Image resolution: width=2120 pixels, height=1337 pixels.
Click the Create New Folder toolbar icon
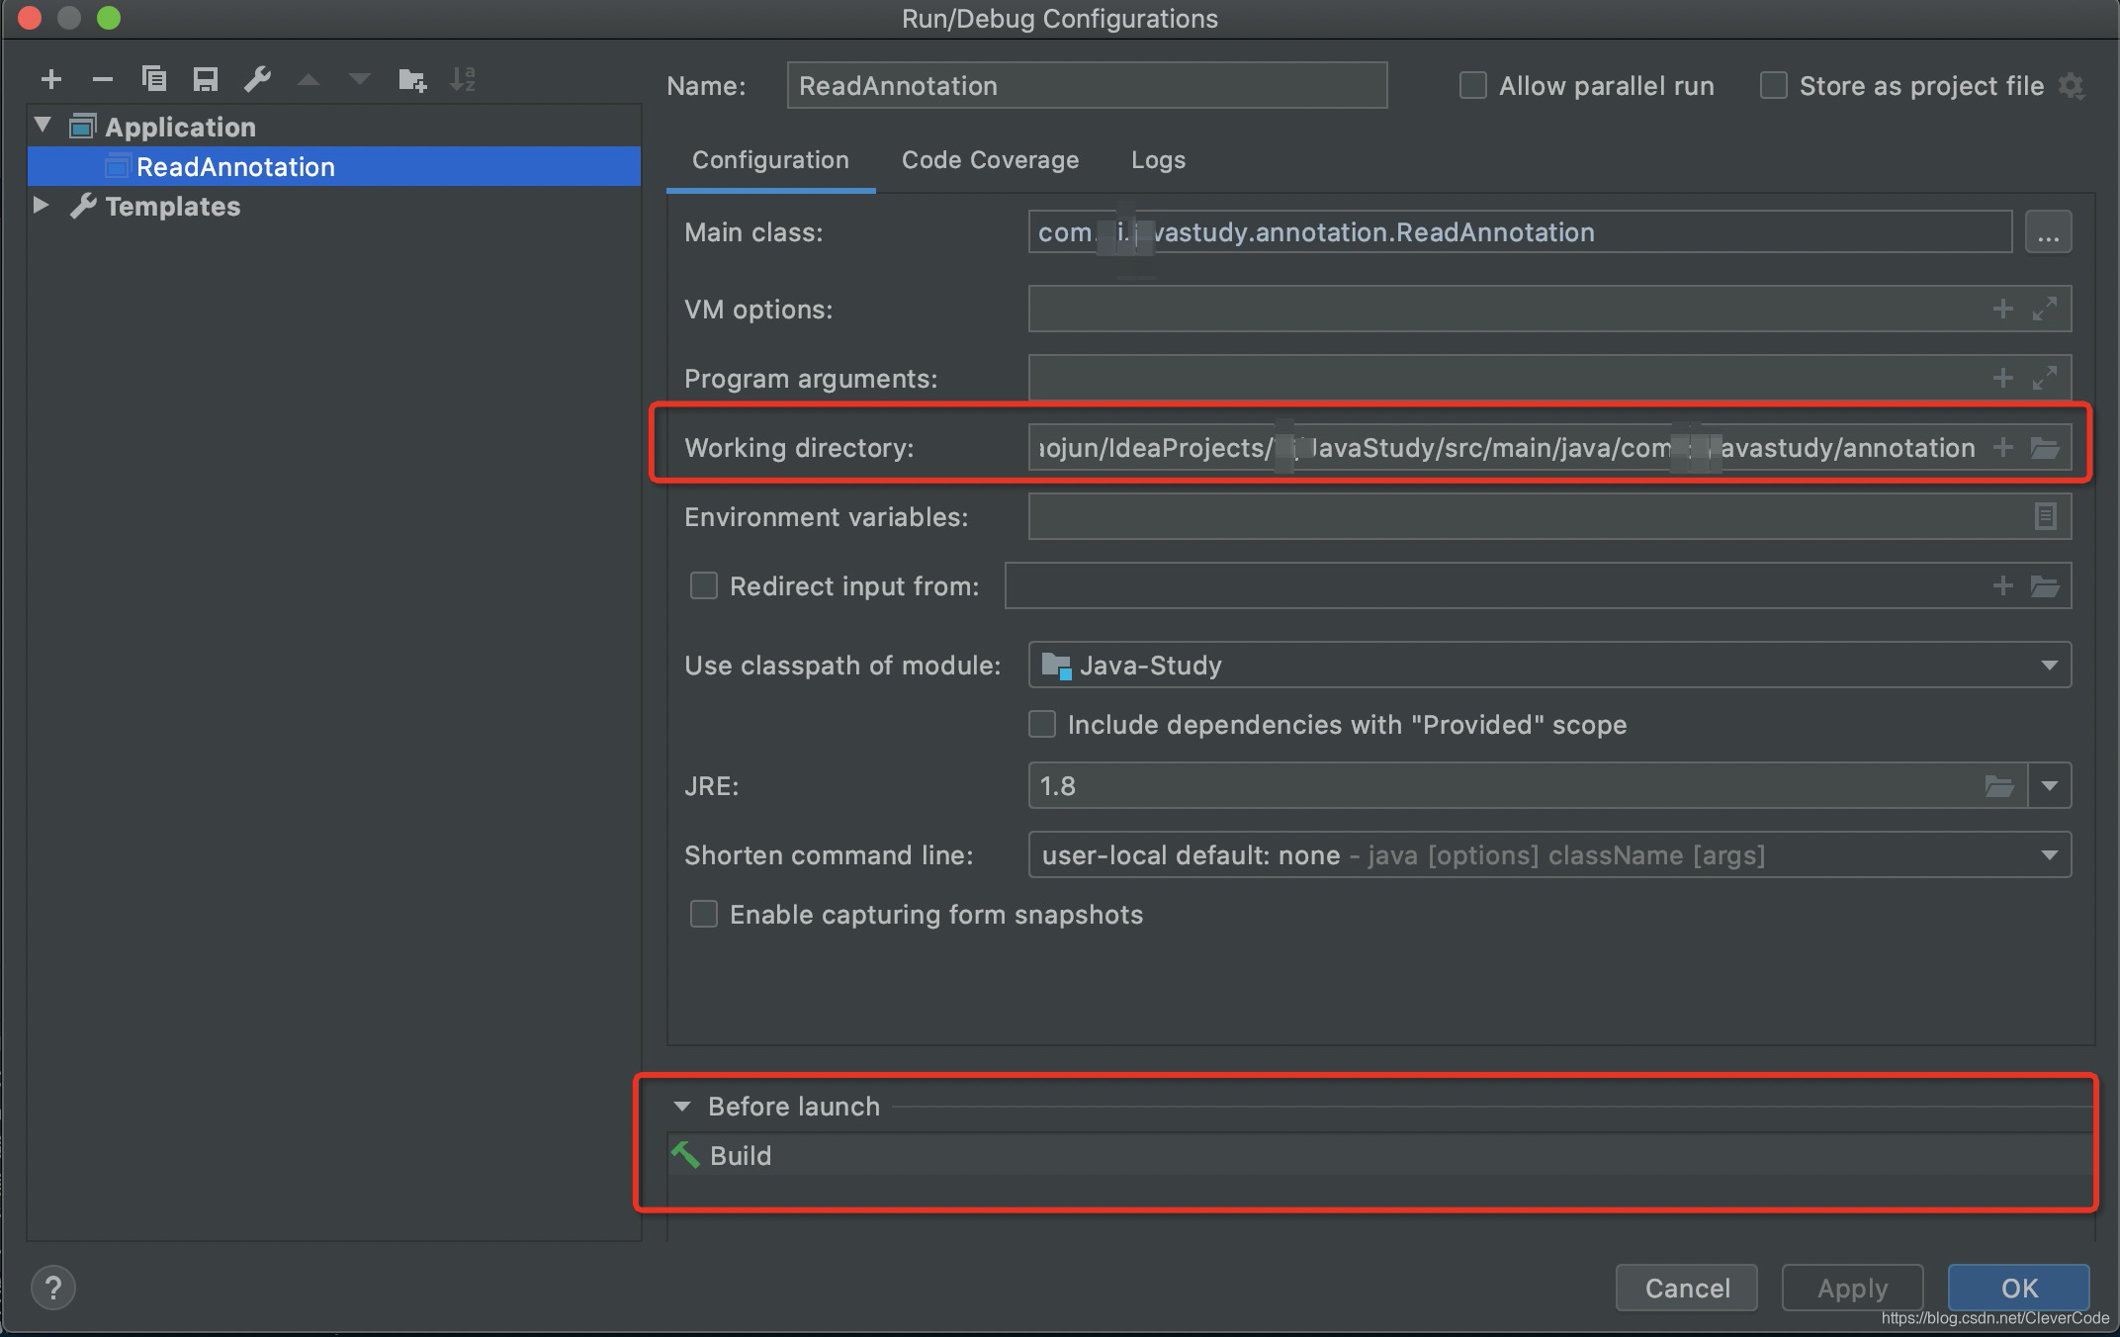point(411,79)
